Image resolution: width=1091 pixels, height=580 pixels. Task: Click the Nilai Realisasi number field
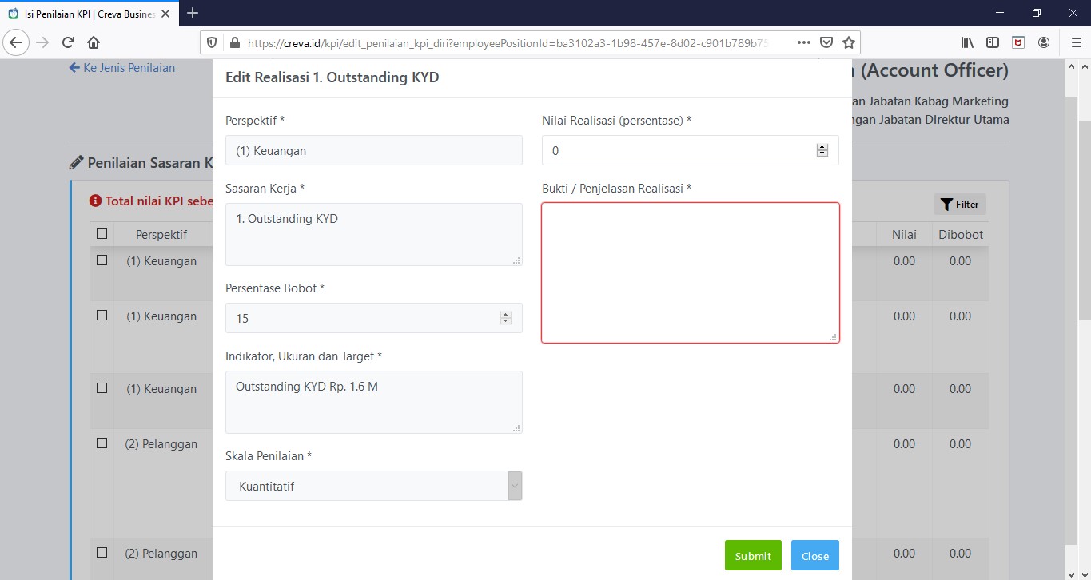tap(691, 150)
